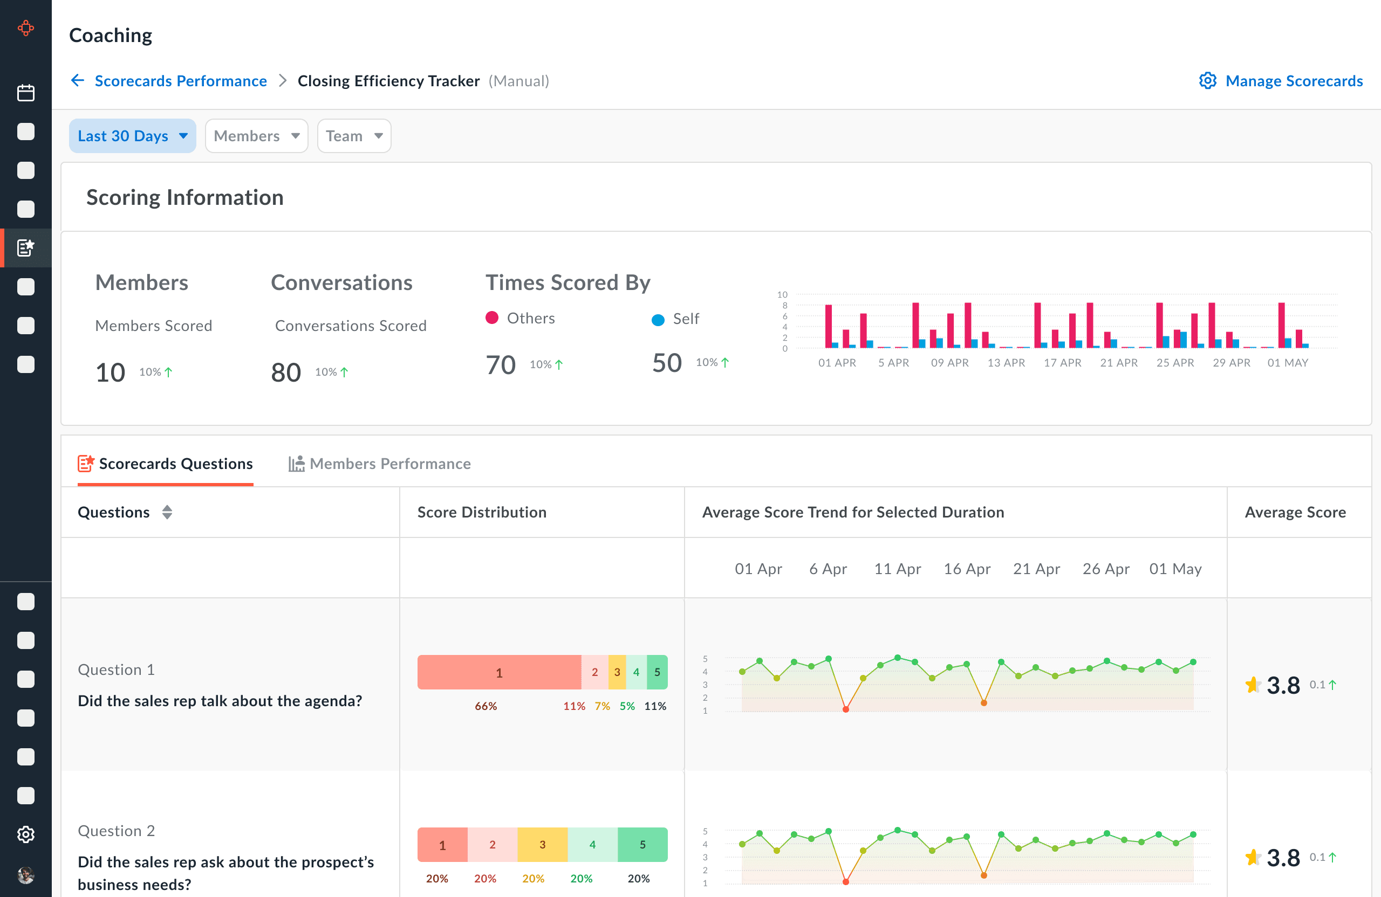Image resolution: width=1381 pixels, height=897 pixels.
Task: Go to the Scorecards Performance breadcrumb link
Action: coord(181,81)
